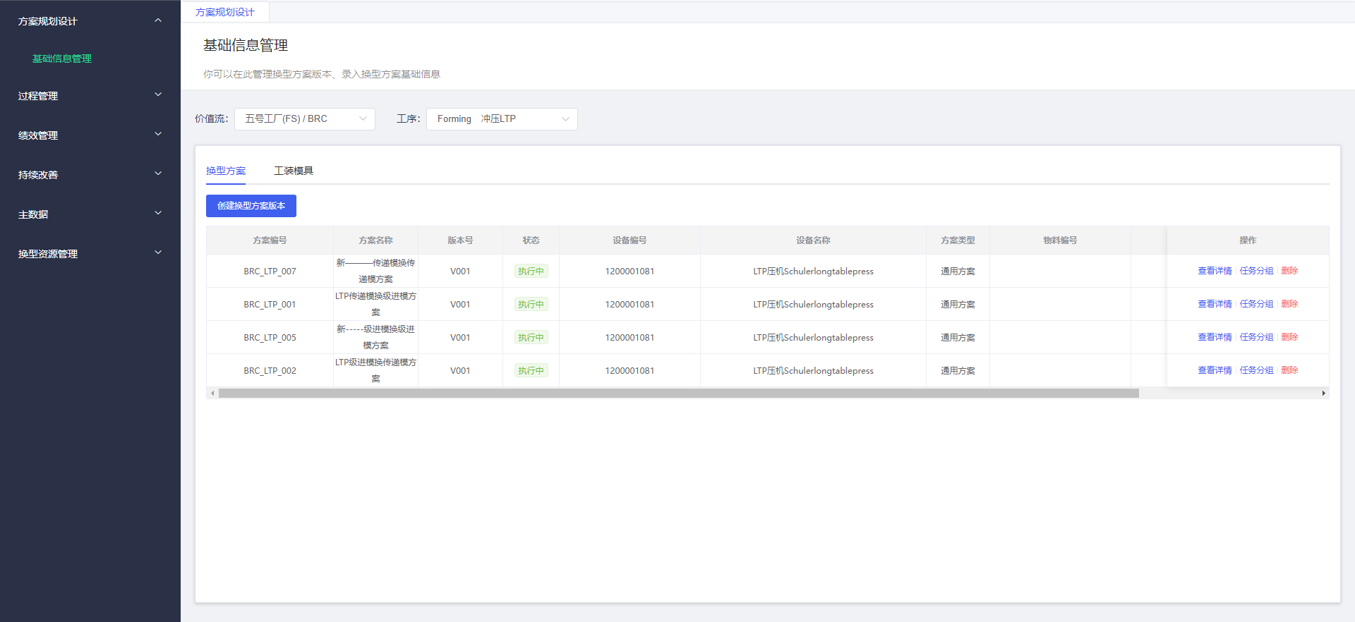
Task: Click 查看详情 for BRC_LTP_005
Action: tap(1215, 337)
